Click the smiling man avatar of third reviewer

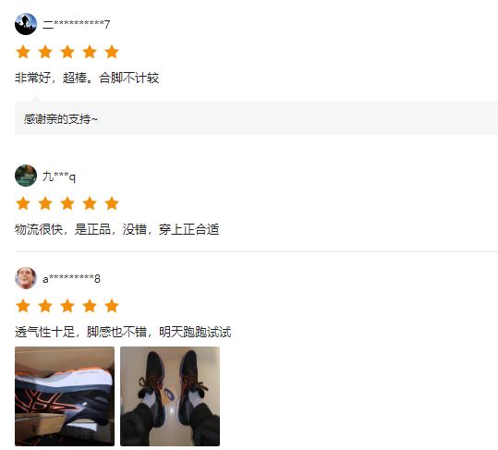pyautogui.click(x=26, y=278)
